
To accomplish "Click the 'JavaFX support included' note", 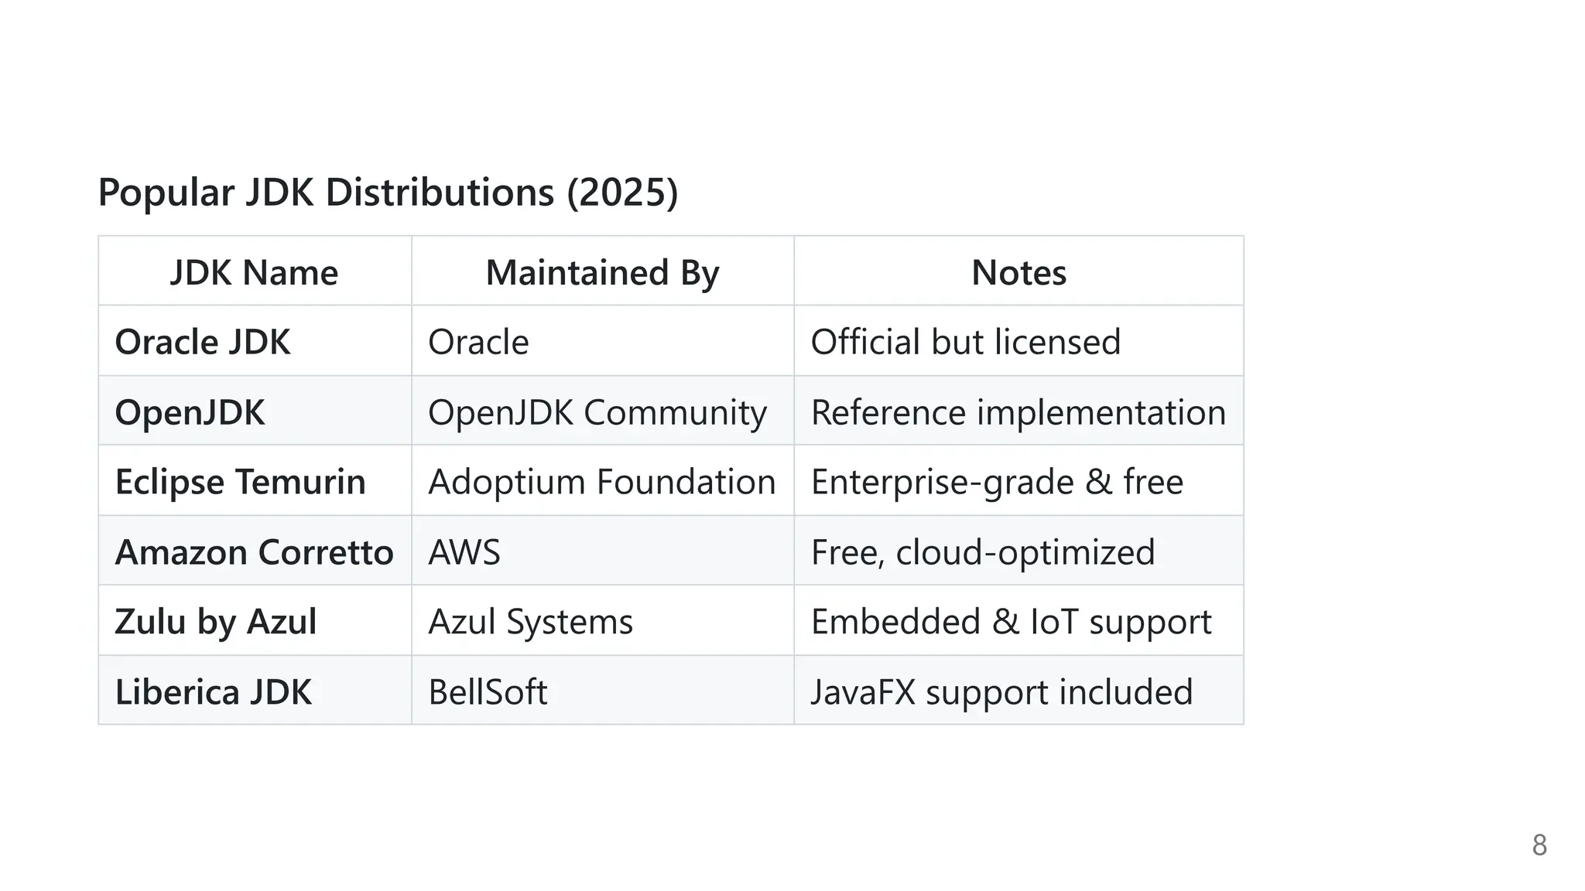I will [1018, 691].
